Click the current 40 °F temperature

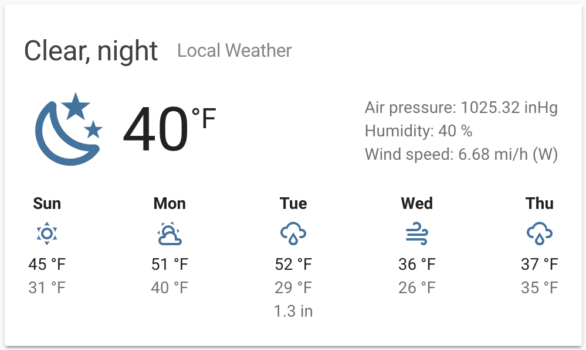[x=169, y=129]
